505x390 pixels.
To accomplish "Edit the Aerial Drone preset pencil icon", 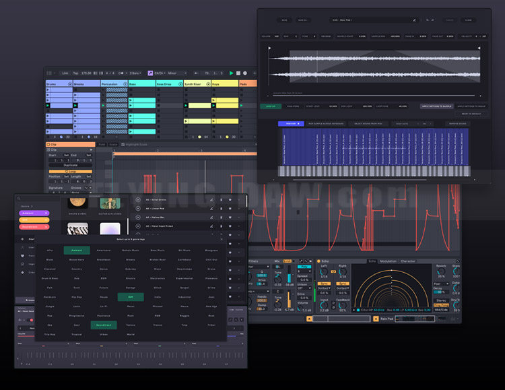I will click(211, 200).
